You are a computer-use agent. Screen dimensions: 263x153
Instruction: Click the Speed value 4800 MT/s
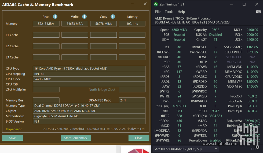point(179,30)
